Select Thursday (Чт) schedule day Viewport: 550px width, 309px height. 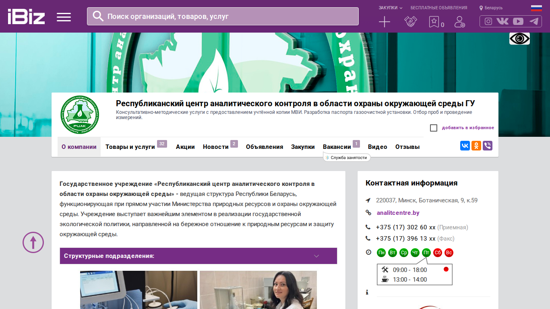pos(415,253)
